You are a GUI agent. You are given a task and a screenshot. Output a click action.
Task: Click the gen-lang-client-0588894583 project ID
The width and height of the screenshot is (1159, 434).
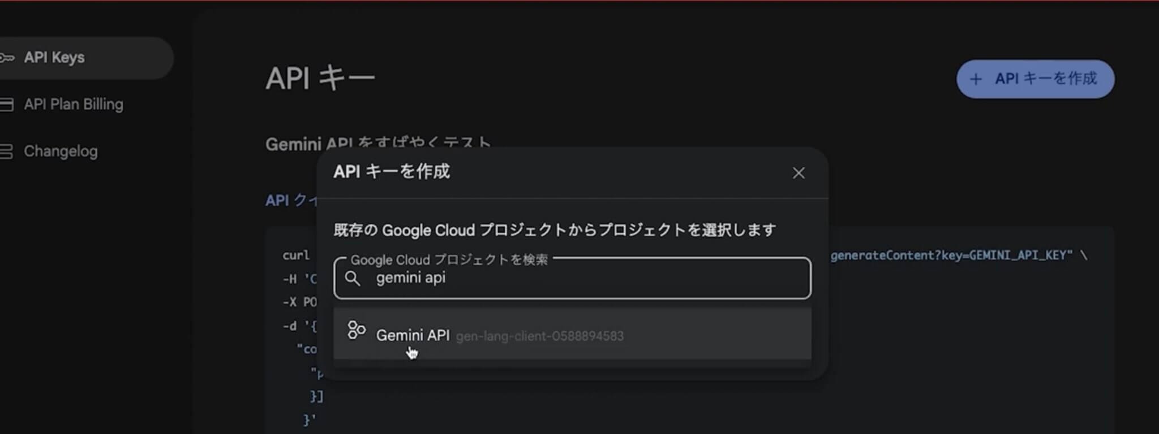(x=540, y=336)
